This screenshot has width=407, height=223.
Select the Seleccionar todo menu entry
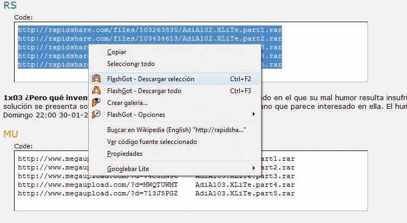point(130,64)
